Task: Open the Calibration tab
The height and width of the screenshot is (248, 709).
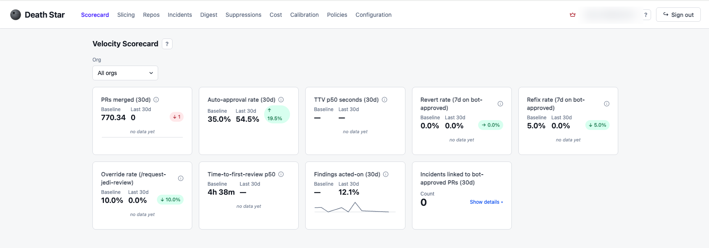Action: coord(304,15)
